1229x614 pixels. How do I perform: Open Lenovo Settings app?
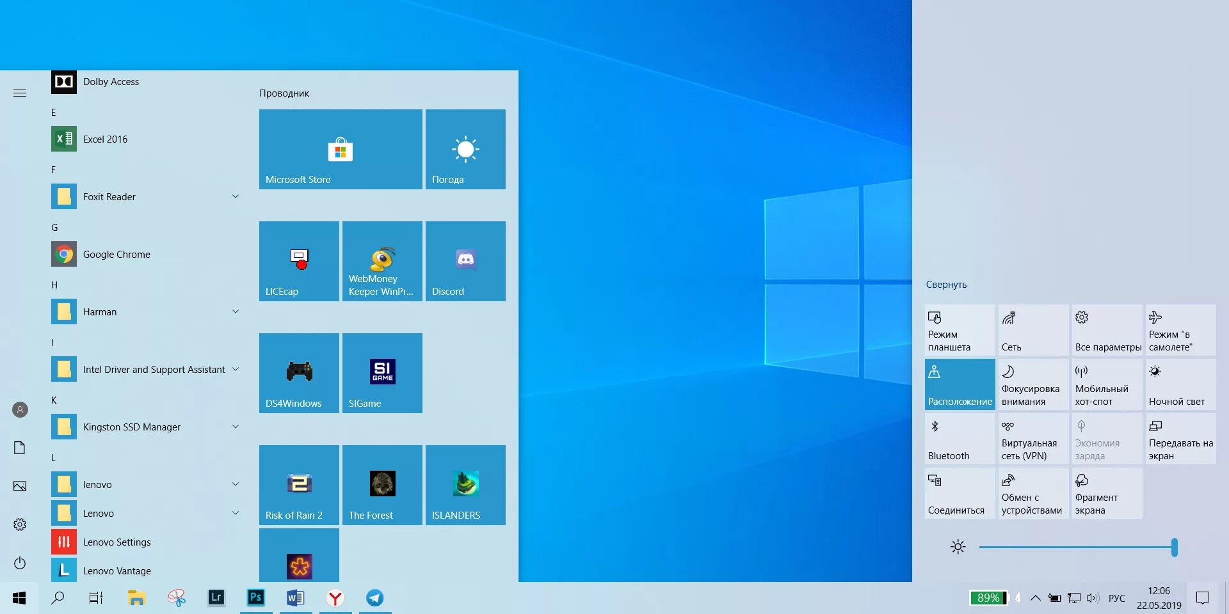[x=147, y=542]
